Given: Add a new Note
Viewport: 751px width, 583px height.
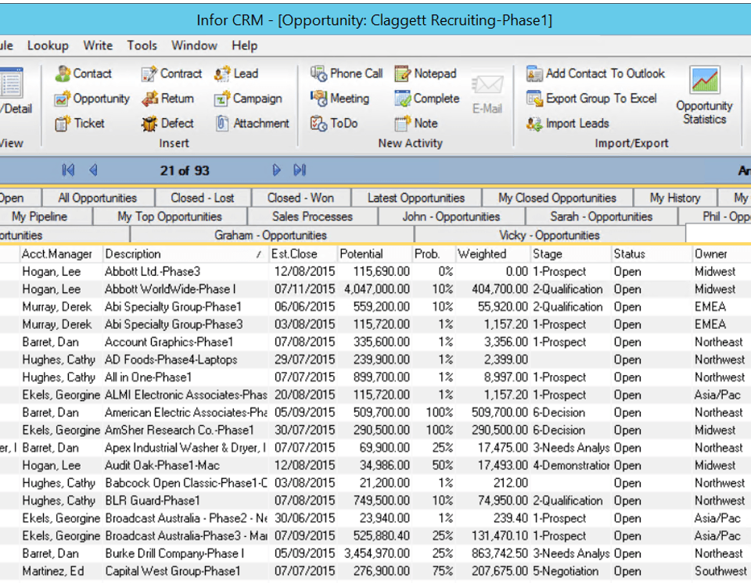Looking at the screenshot, I should coord(415,123).
